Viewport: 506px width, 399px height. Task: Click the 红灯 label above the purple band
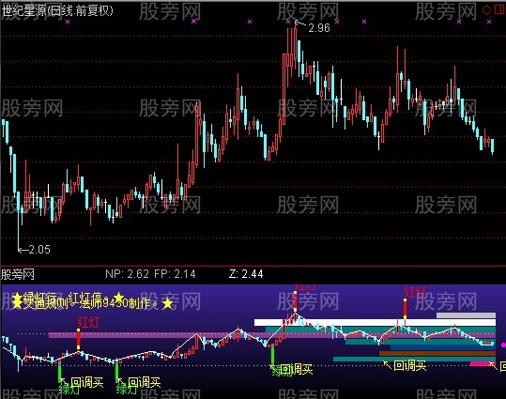click(88, 322)
